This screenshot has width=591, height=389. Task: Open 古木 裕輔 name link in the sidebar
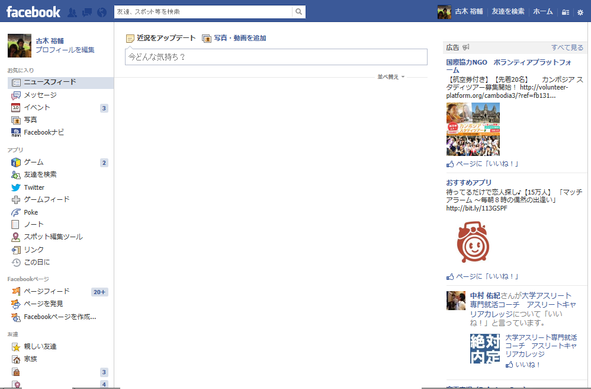coord(50,41)
